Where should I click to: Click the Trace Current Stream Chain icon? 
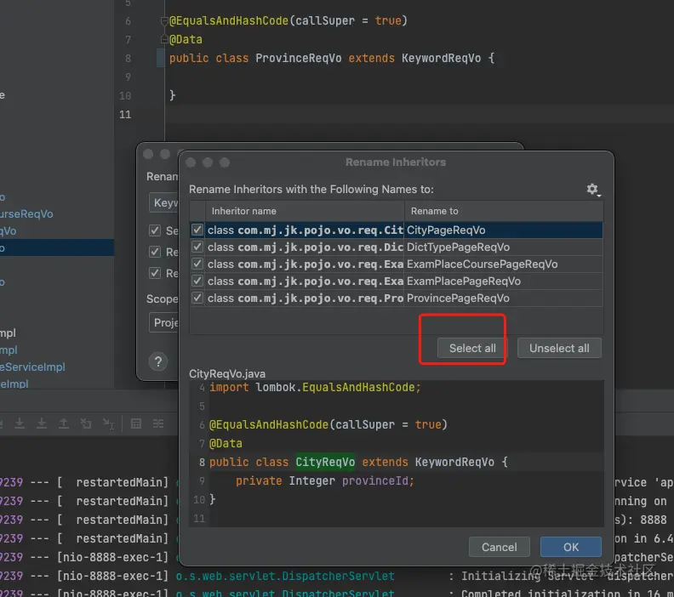coord(158,424)
